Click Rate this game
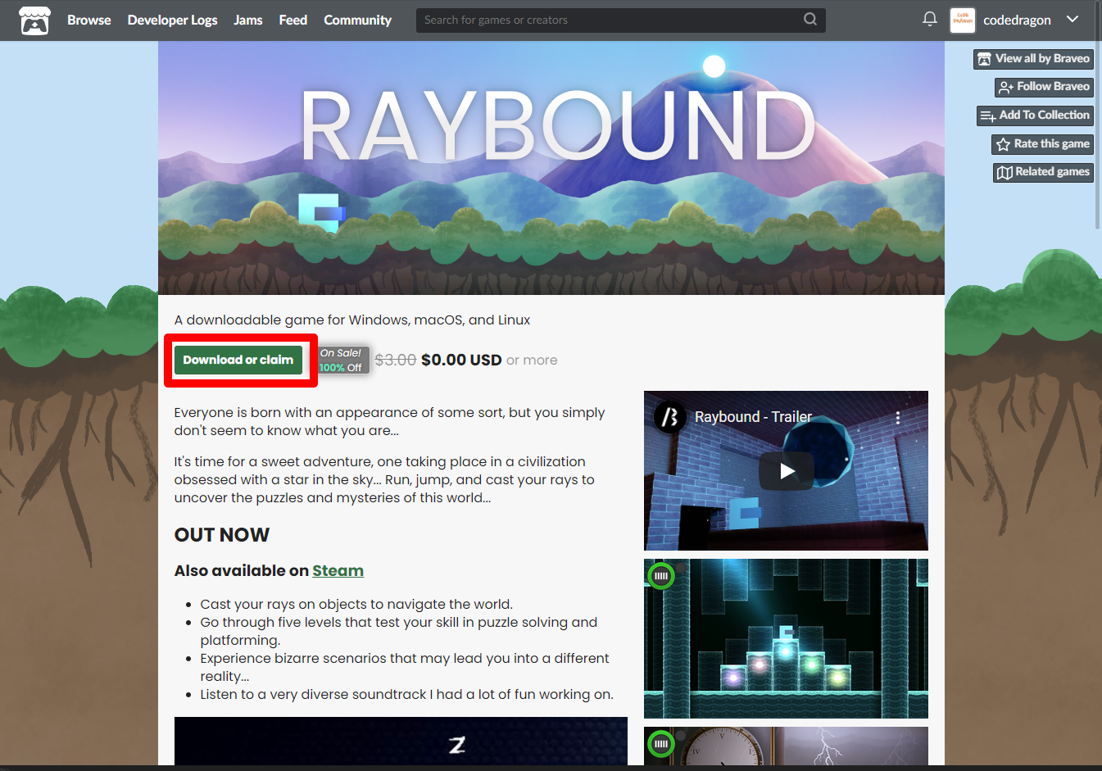Viewport: 1102px width, 771px height. [x=1042, y=144]
